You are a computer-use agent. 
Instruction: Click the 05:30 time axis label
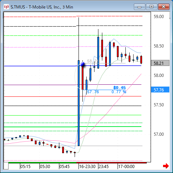45,167
